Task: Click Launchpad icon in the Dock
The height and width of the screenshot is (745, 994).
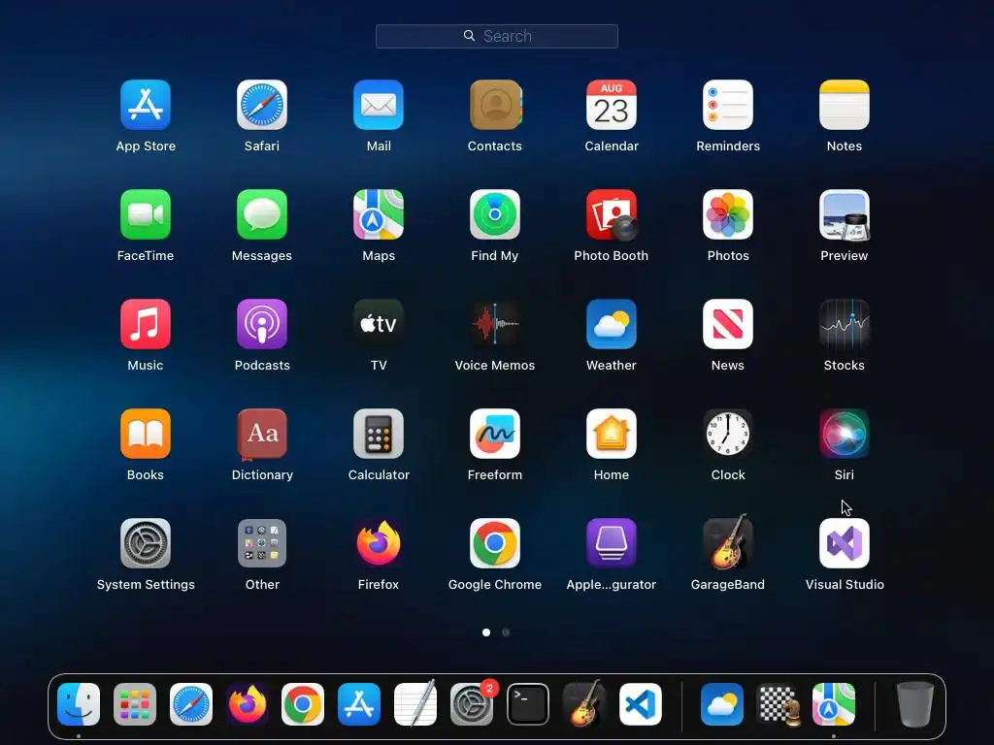Action: coord(135,704)
